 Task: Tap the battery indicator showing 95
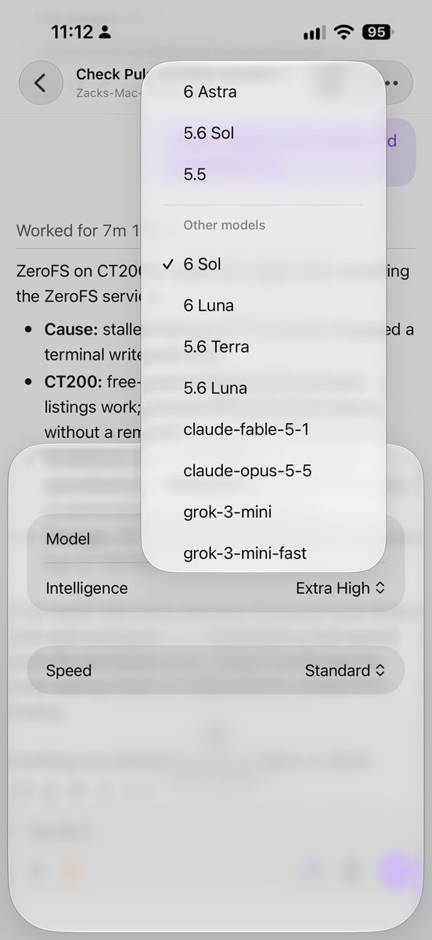377,32
